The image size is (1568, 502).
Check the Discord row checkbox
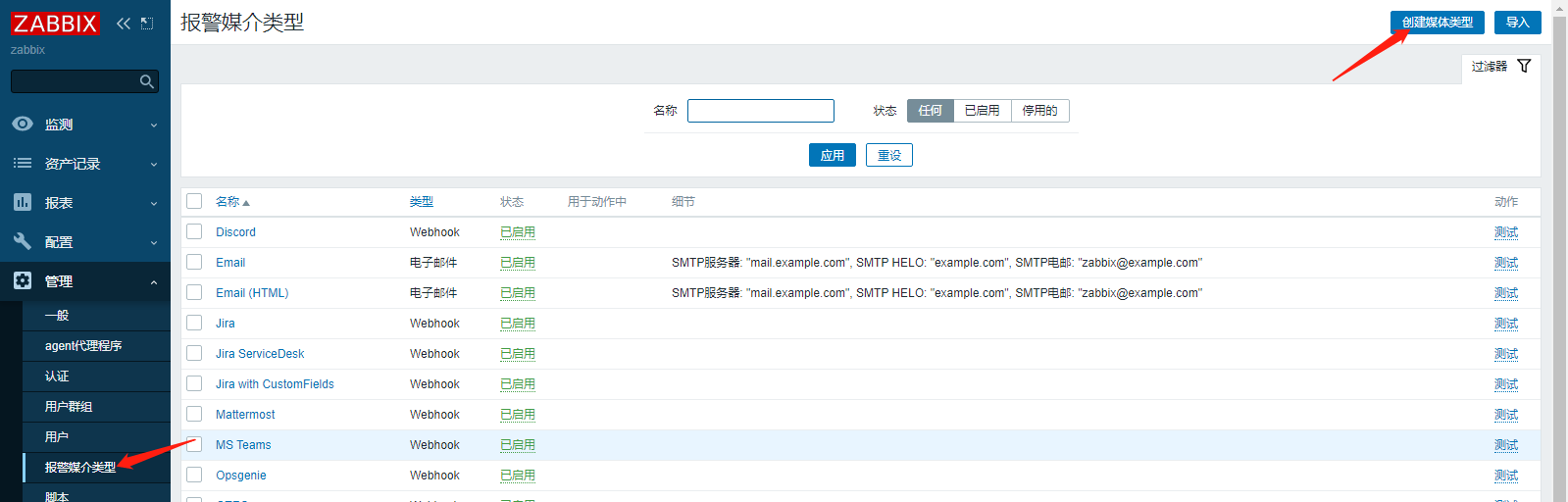(x=194, y=231)
